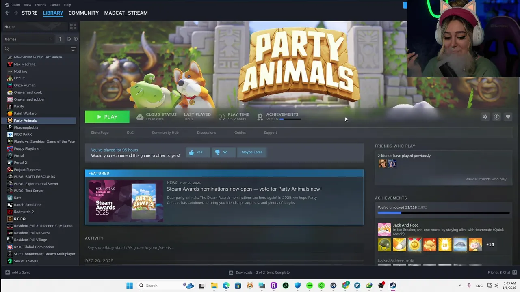The width and height of the screenshot is (520, 292).
Task: Click the cloud status checkmark icon
Action: click(140, 117)
